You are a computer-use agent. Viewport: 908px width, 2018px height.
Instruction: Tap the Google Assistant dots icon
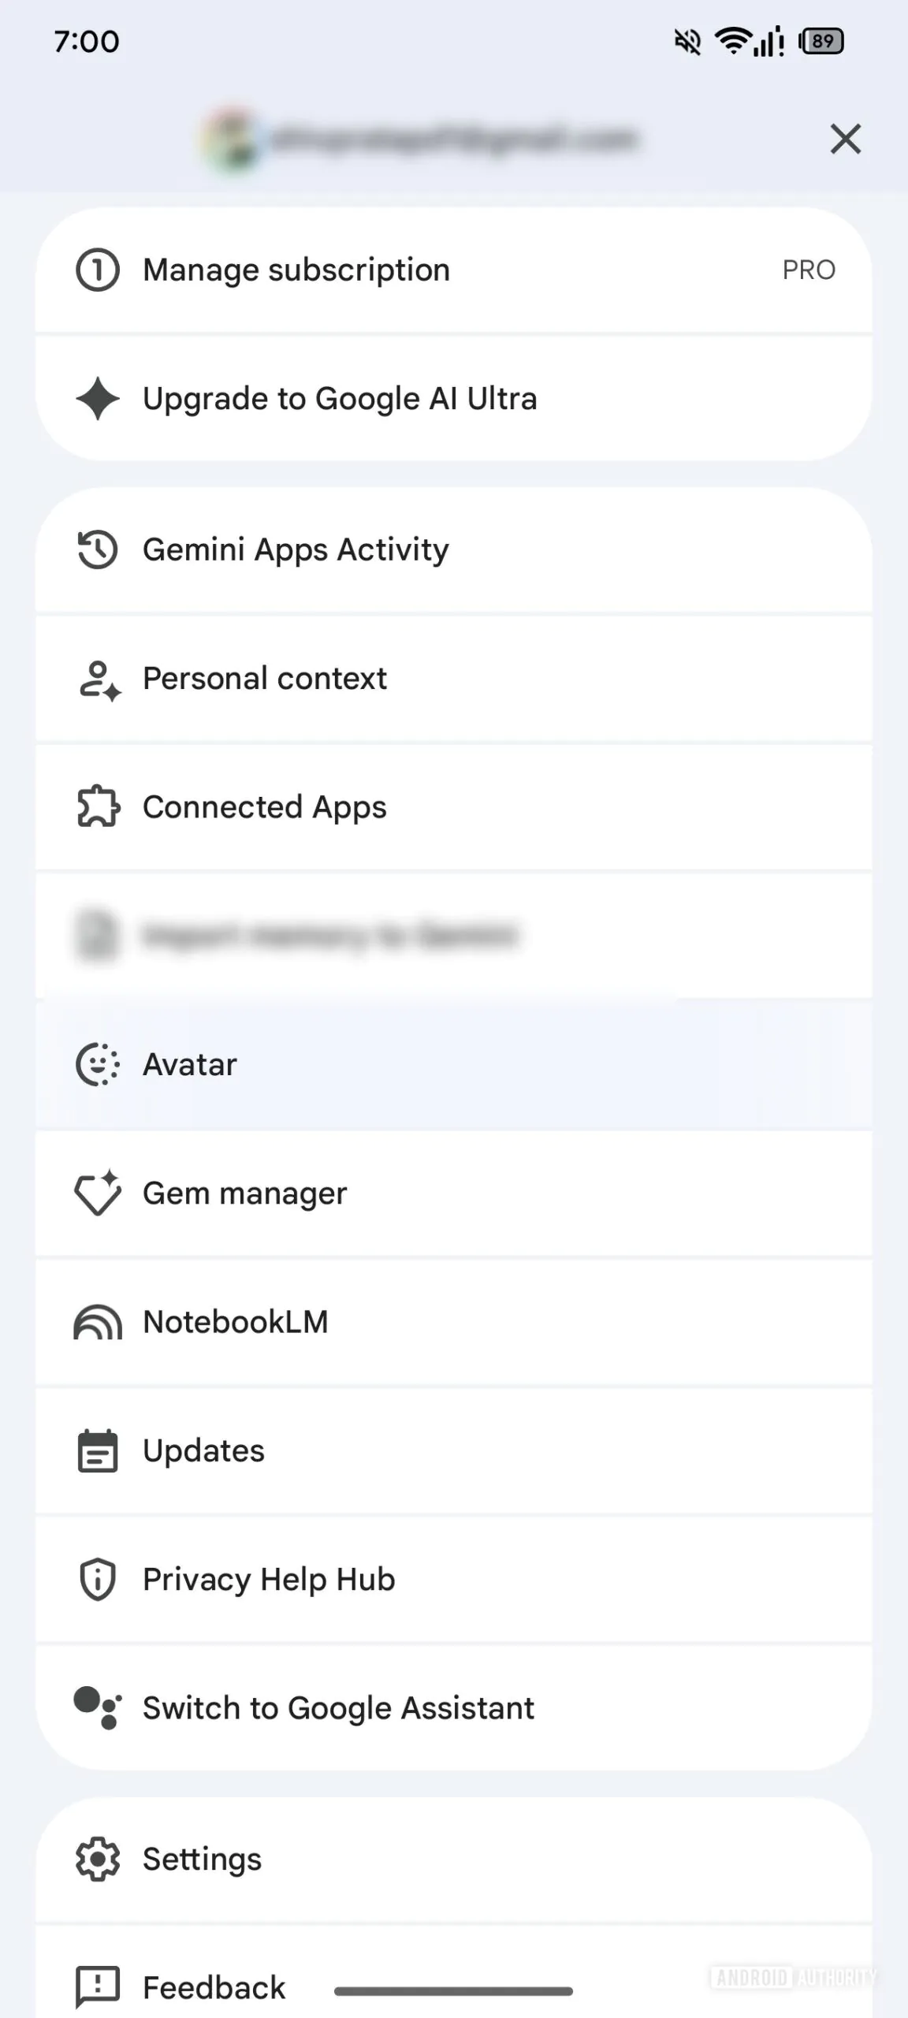[x=98, y=1707]
